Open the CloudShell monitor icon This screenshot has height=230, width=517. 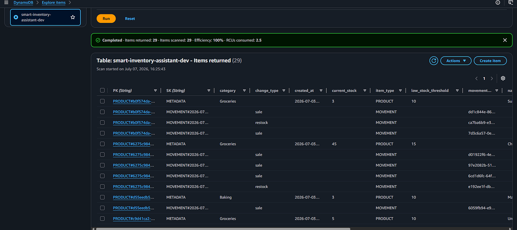point(511,3)
